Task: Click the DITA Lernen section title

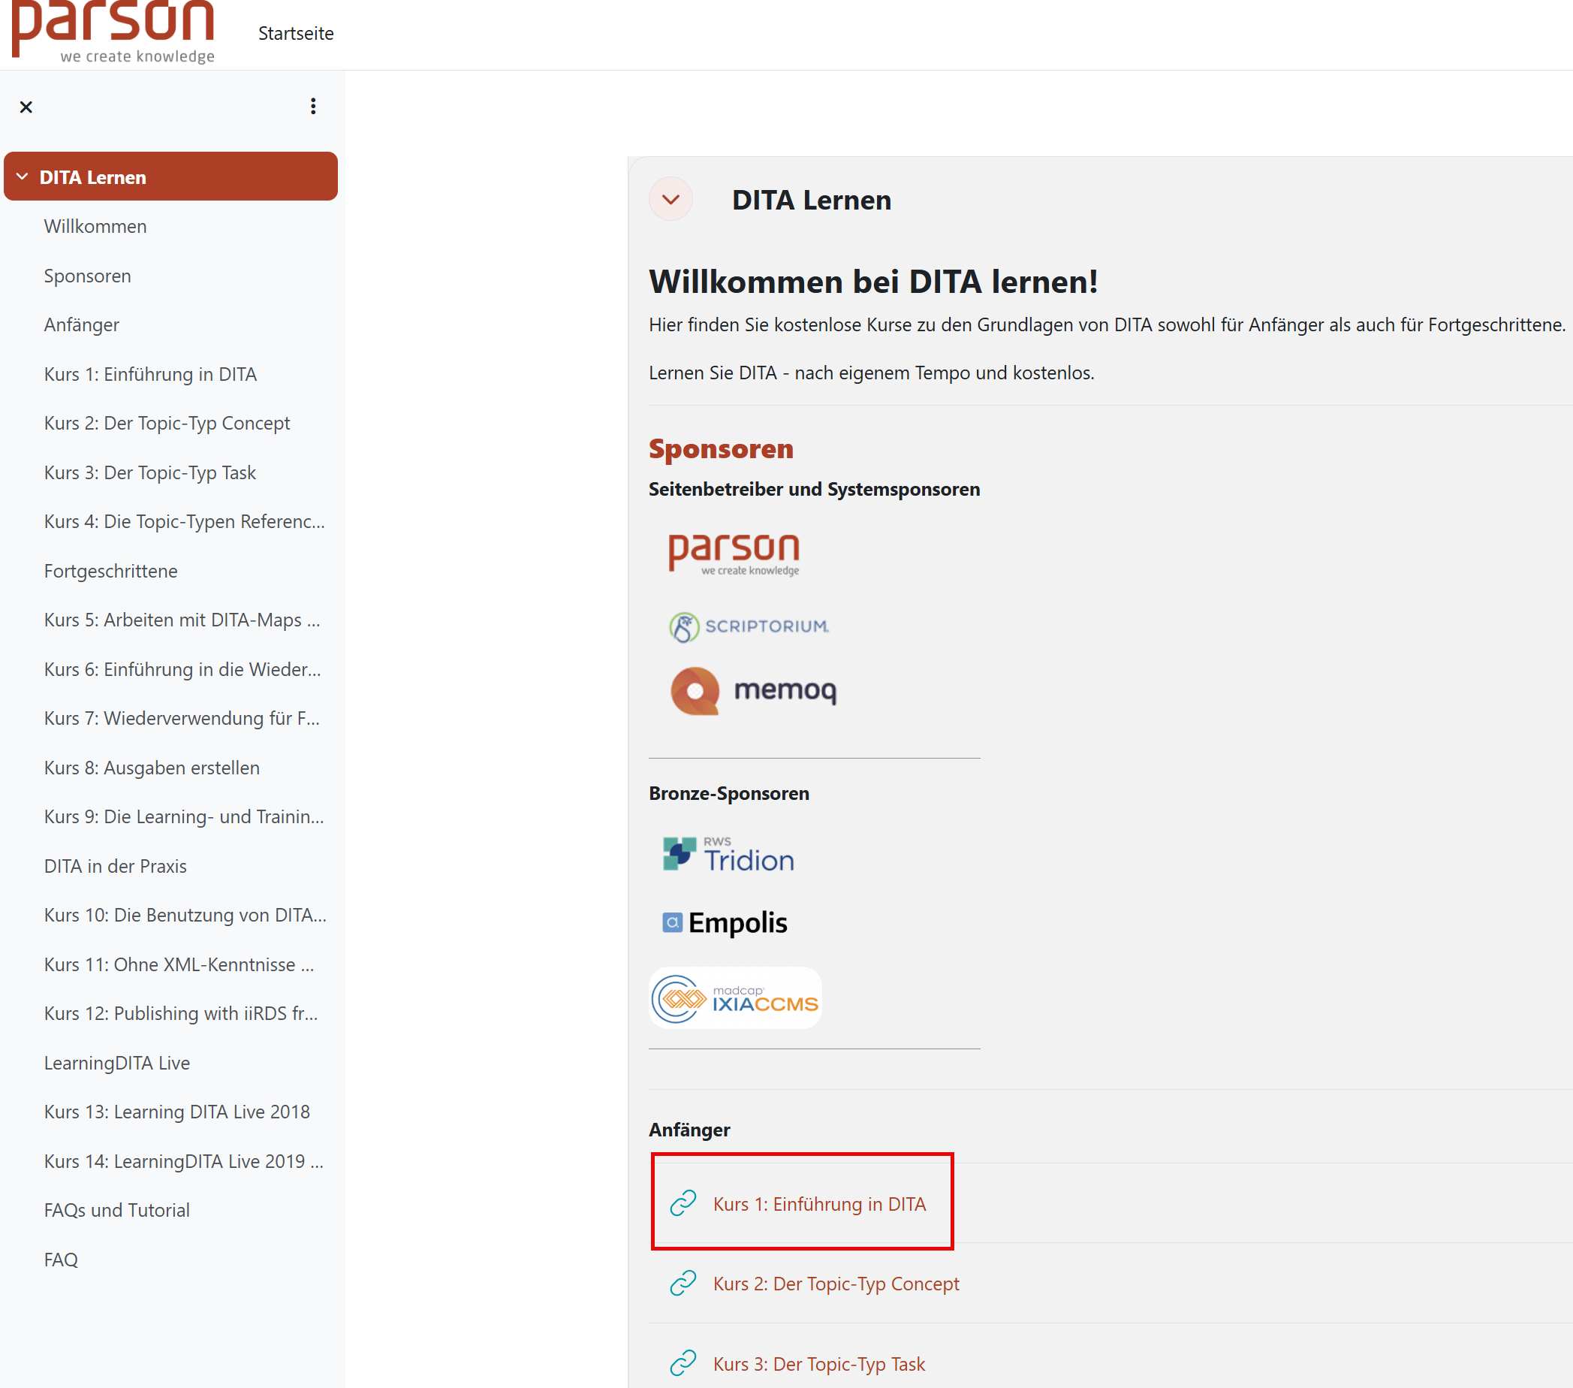Action: pos(811,200)
